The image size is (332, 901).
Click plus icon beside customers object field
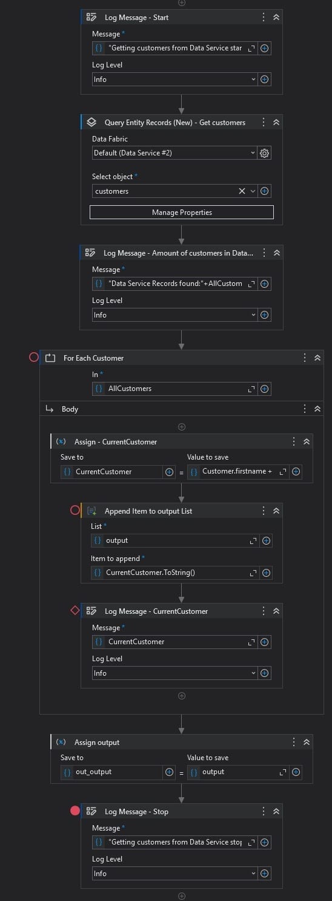tap(264, 191)
